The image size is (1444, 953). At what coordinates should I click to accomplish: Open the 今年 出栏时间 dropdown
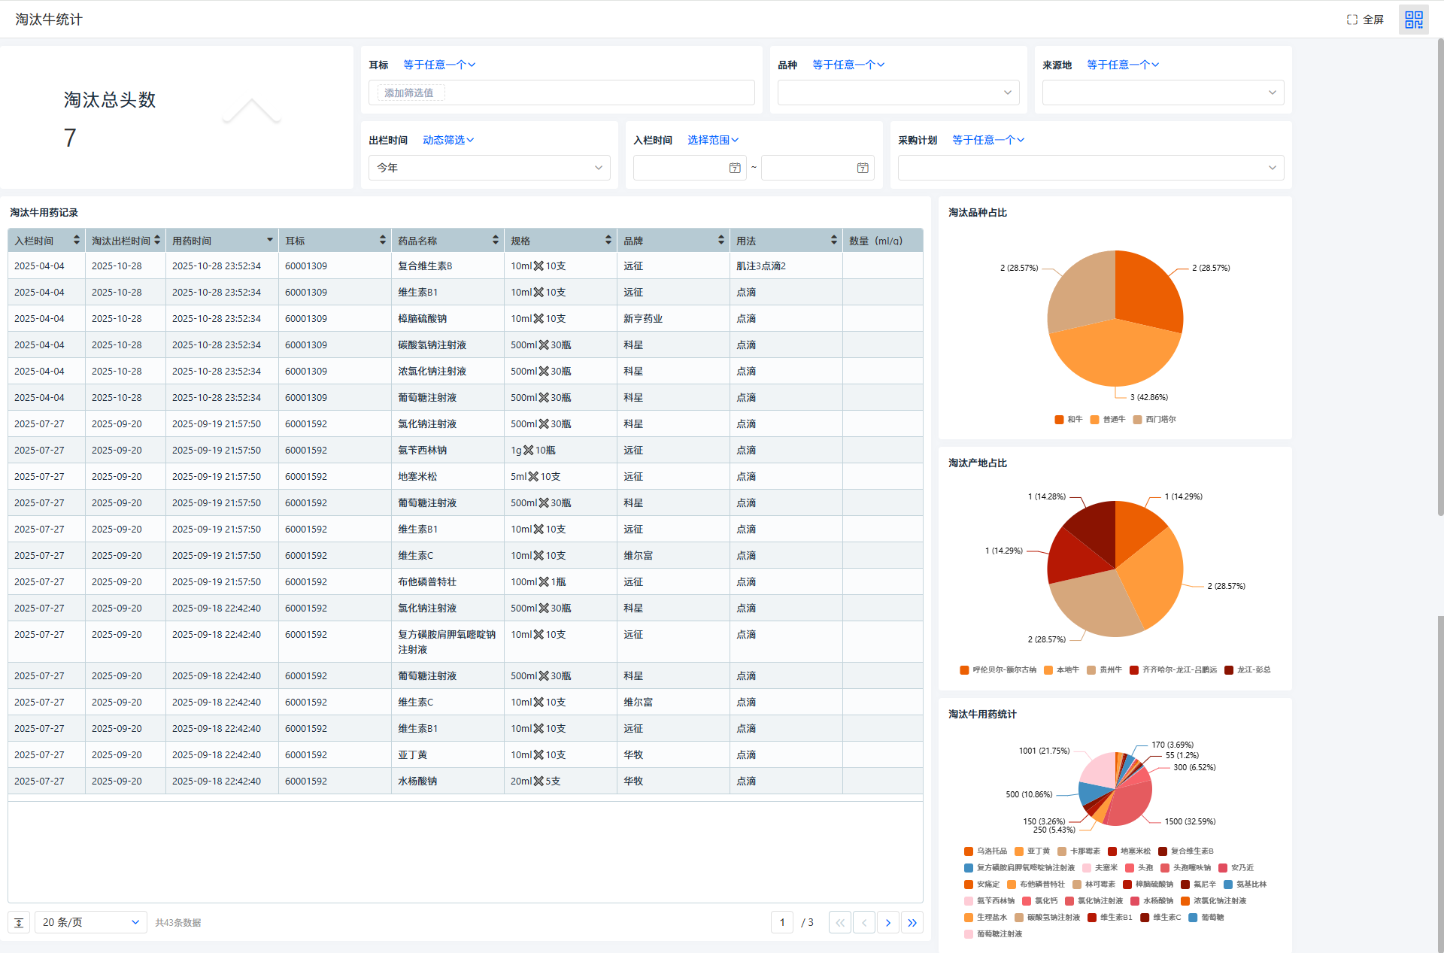point(489,168)
